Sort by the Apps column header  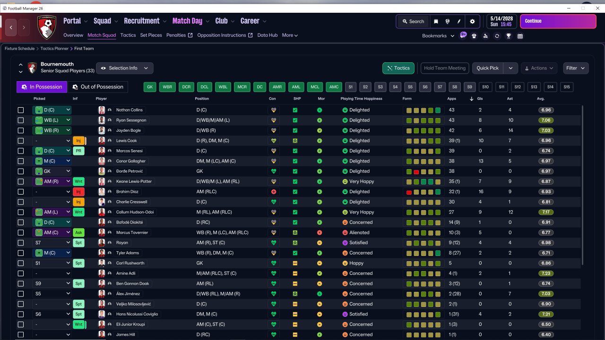[x=452, y=99]
